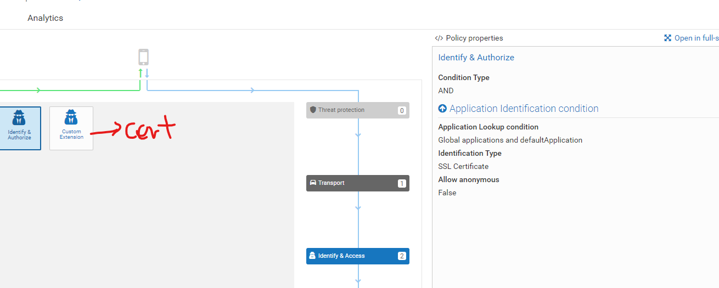Click the Transport car icon
Image resolution: width=719 pixels, height=288 pixels.
click(x=313, y=183)
